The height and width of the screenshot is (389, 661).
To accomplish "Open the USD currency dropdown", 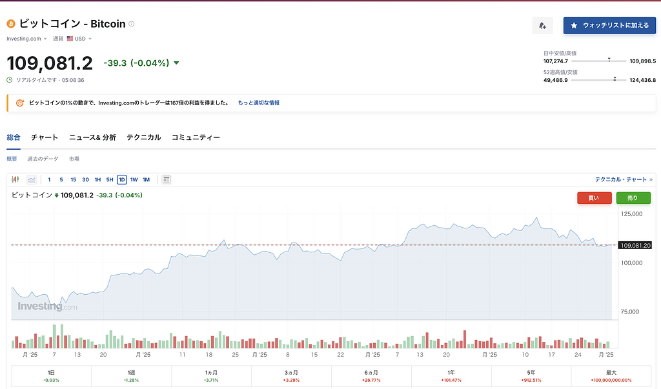I will (80, 39).
